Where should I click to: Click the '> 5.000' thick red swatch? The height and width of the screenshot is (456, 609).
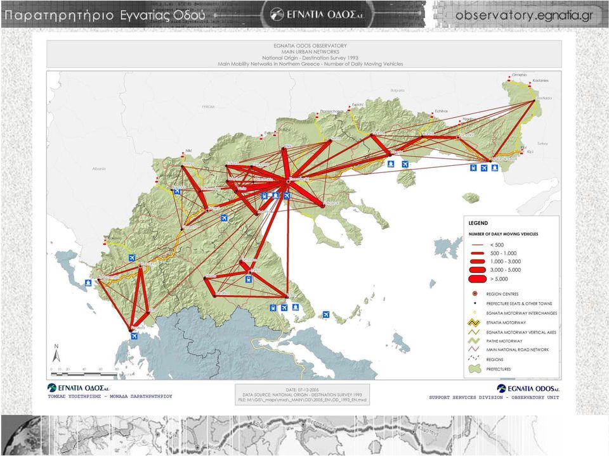[x=477, y=279]
